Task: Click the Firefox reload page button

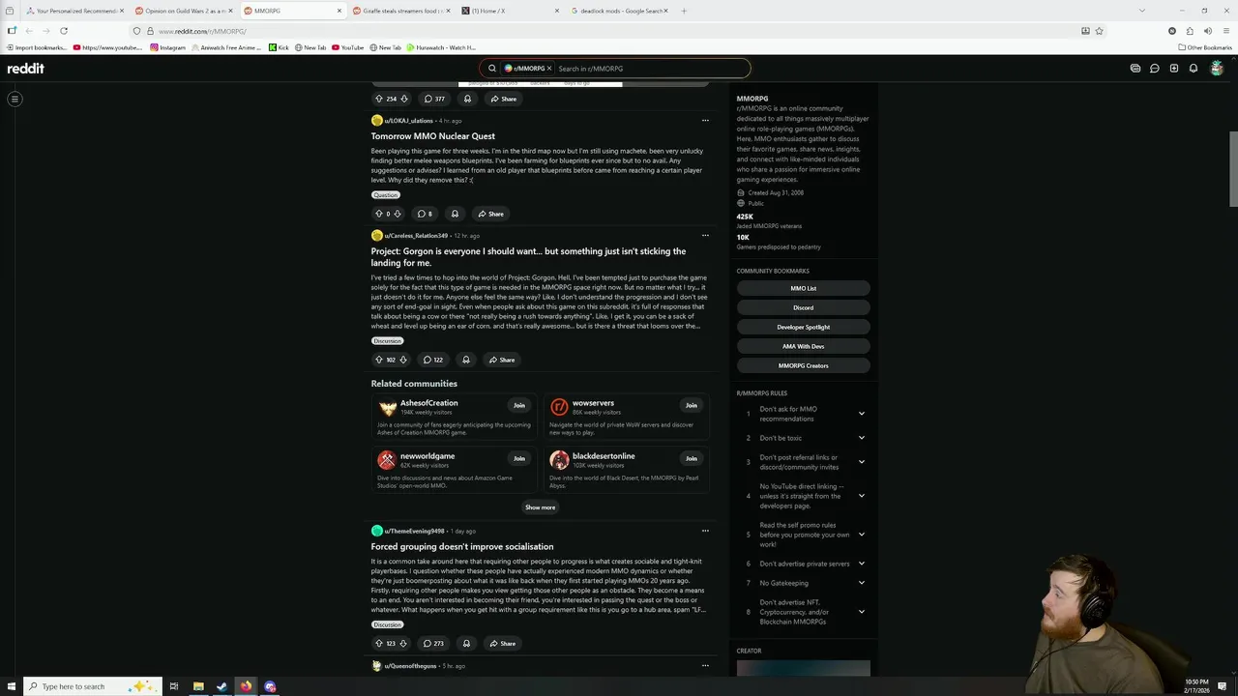Action: pos(64,31)
